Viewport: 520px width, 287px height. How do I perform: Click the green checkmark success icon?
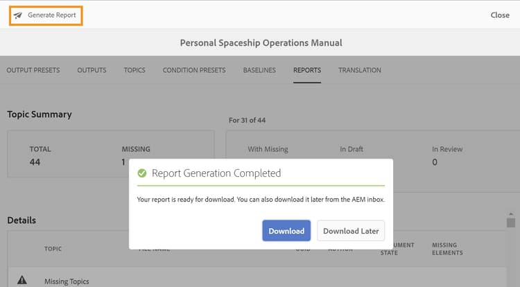(142, 173)
